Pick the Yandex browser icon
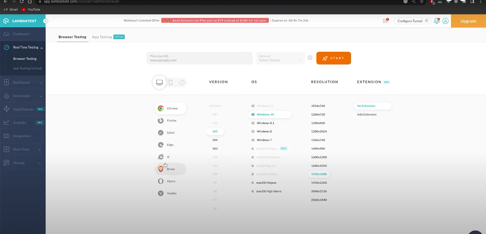486x234 pixels. pyautogui.click(x=161, y=193)
